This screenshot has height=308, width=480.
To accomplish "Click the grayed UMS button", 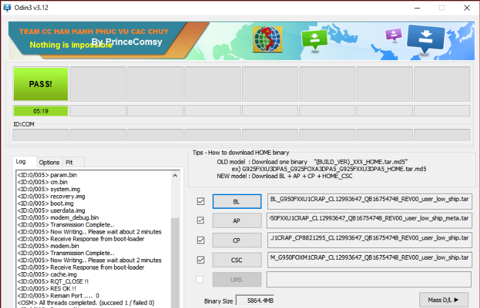I will coord(237,279).
